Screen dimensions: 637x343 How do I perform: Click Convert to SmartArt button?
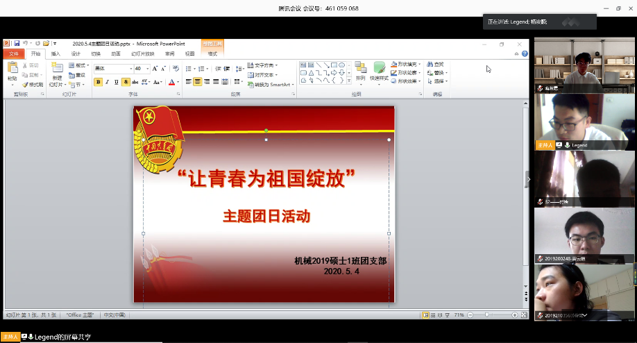pos(271,85)
